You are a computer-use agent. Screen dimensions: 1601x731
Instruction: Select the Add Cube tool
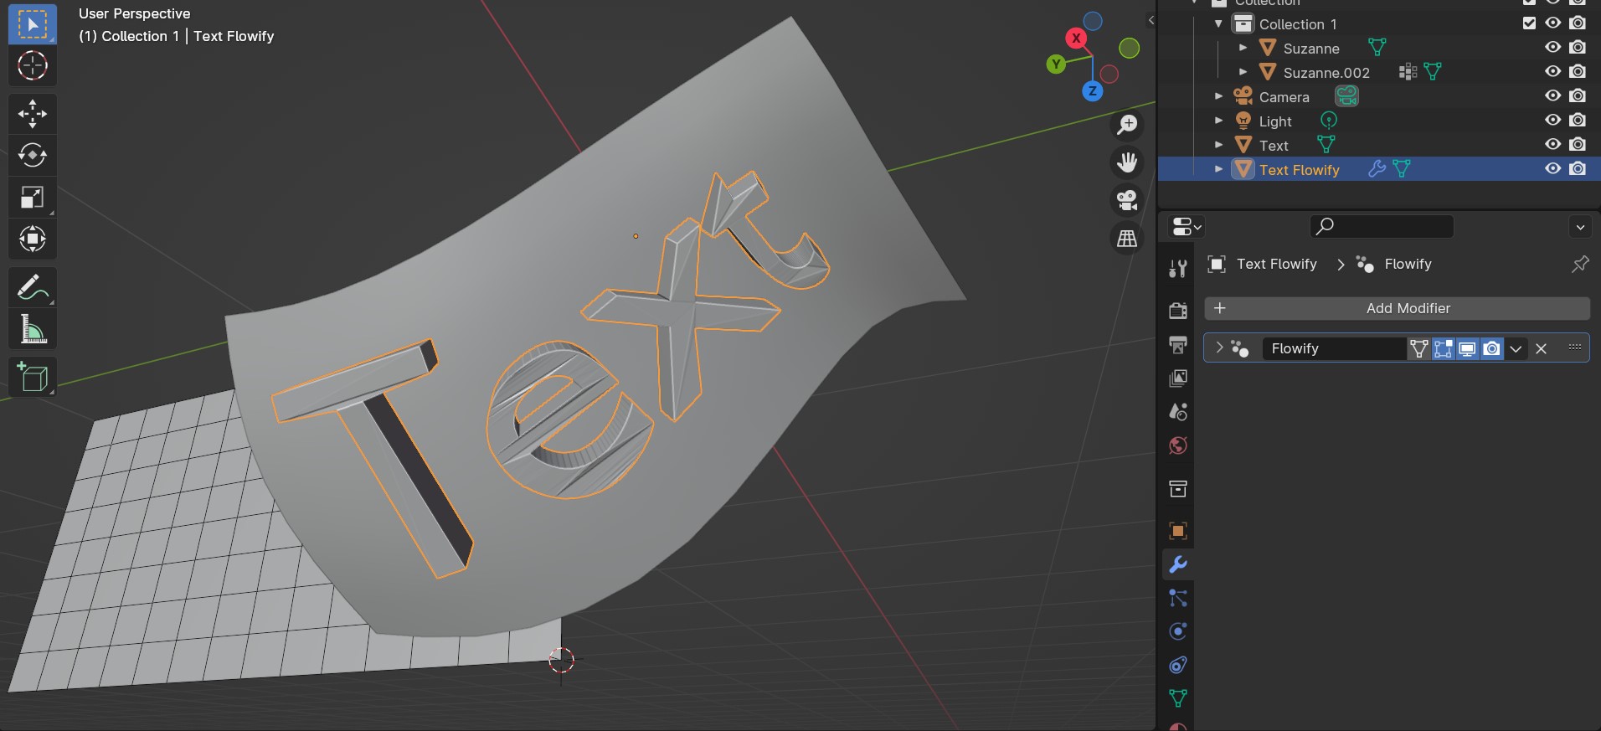[x=33, y=378]
